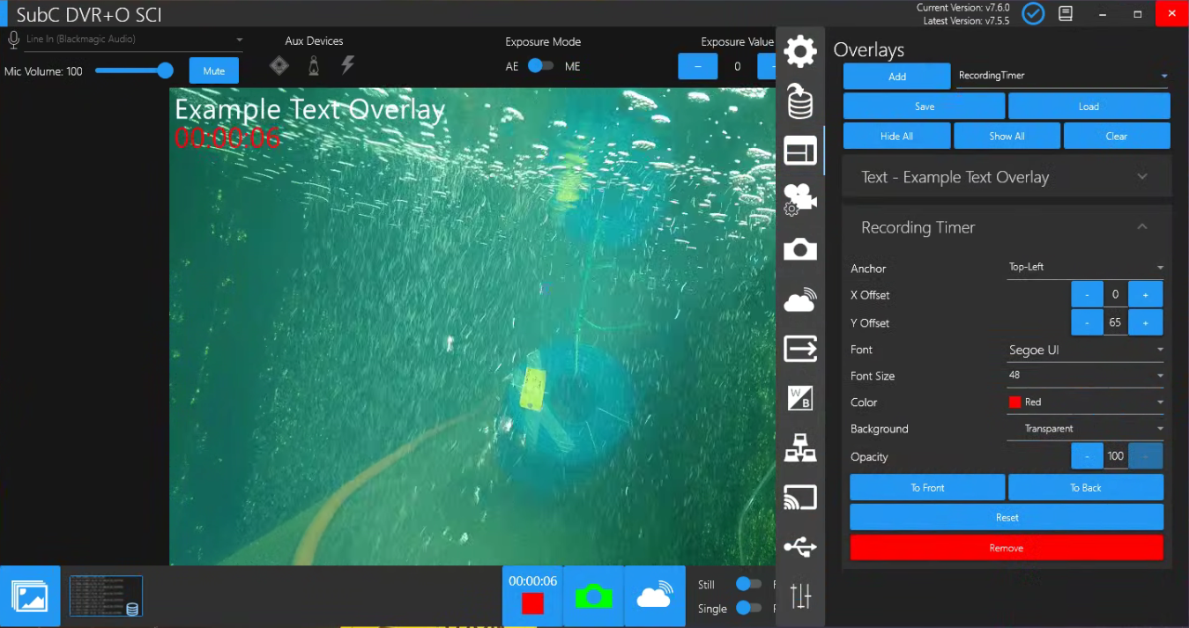1189x628 pixels.
Task: Stop recording with the red square button
Action: coord(532,603)
